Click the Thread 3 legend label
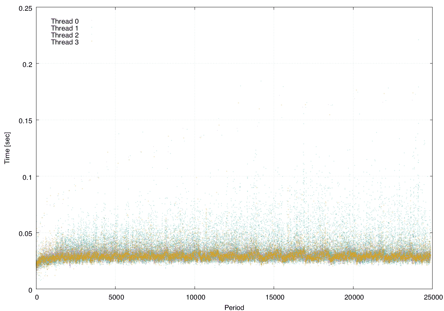The height and width of the screenshot is (311, 444). pos(65,42)
